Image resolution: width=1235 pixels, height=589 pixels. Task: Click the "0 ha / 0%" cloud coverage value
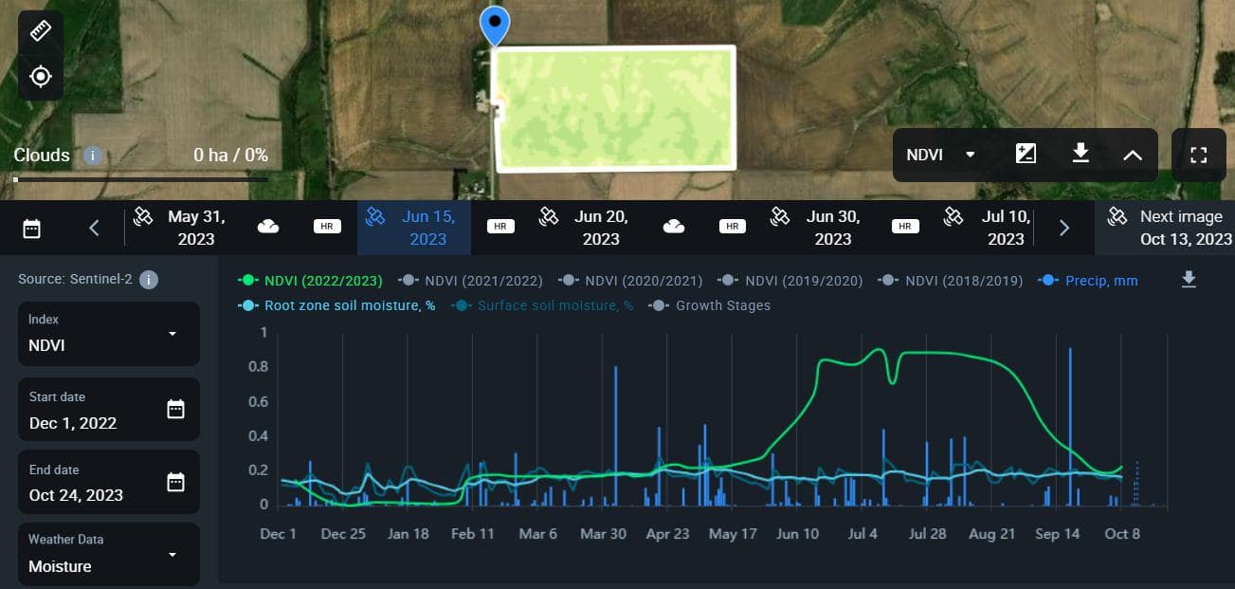230,155
